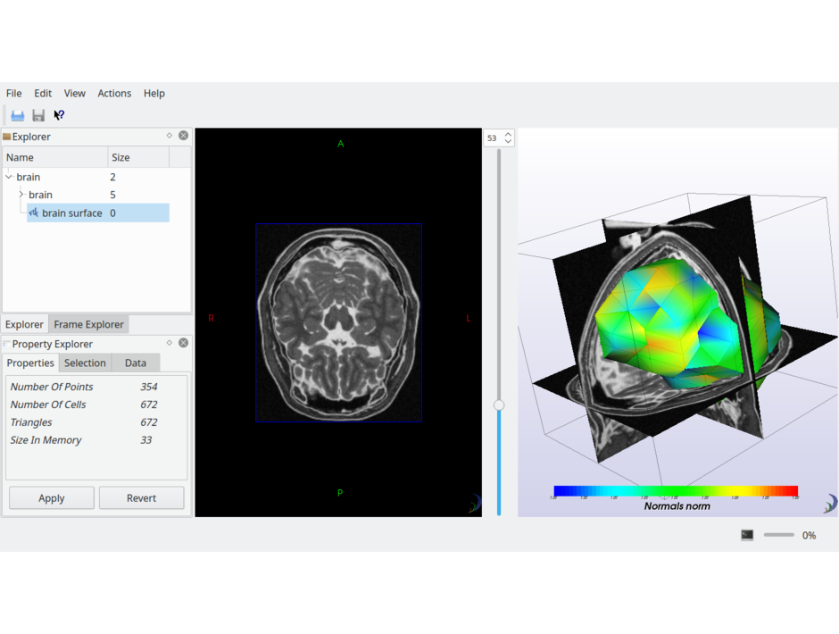Open the View menu
Viewport: 839px width, 634px height.
[x=74, y=93]
